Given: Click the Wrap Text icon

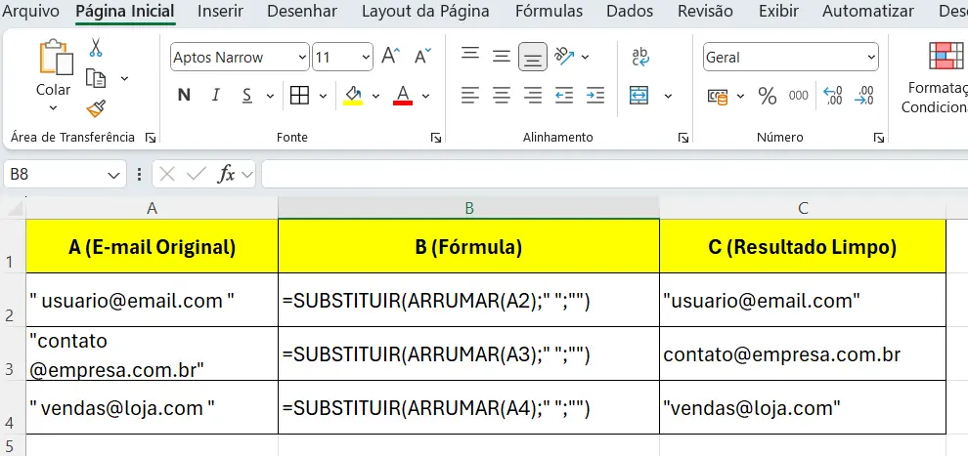Looking at the screenshot, I should pos(641,57).
